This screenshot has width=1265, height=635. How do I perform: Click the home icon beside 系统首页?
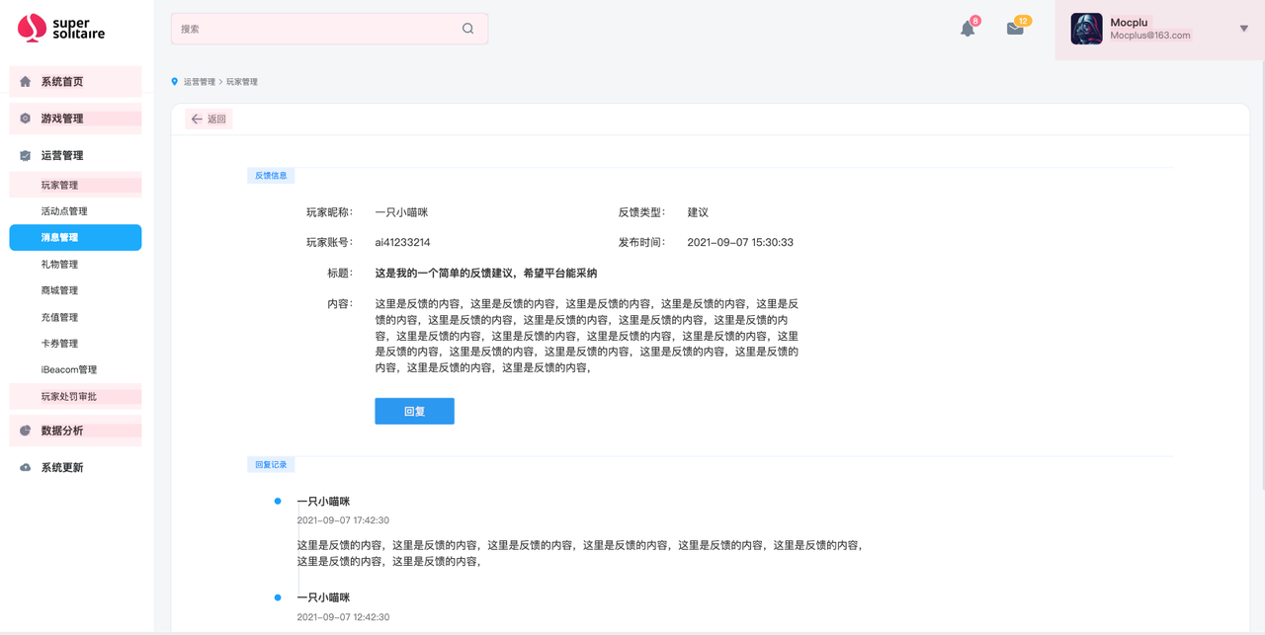click(x=26, y=82)
